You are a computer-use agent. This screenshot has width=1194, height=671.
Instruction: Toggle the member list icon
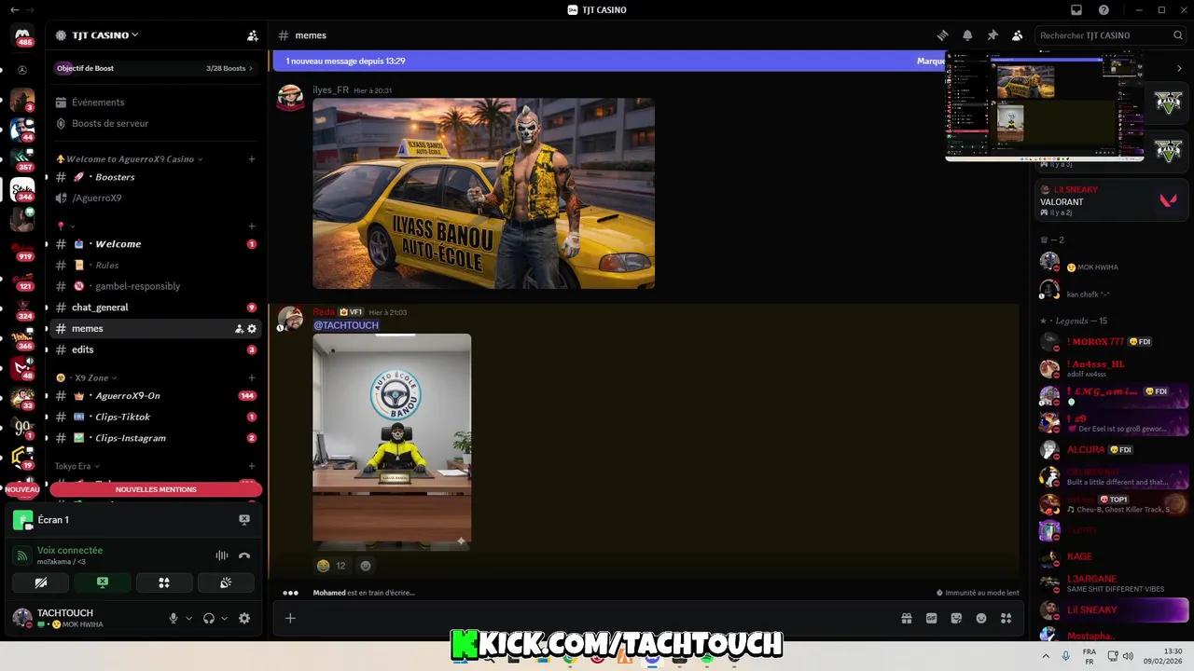(x=1018, y=35)
